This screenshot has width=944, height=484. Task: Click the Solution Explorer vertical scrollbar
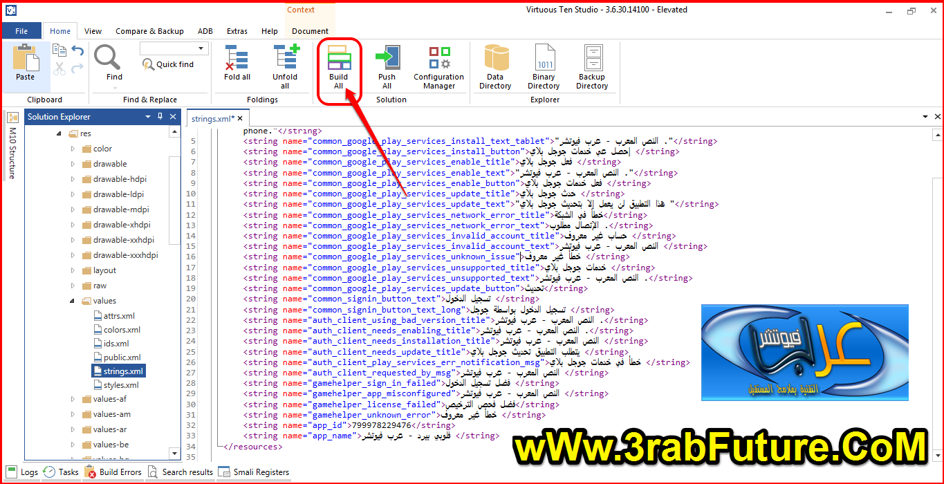point(174,200)
